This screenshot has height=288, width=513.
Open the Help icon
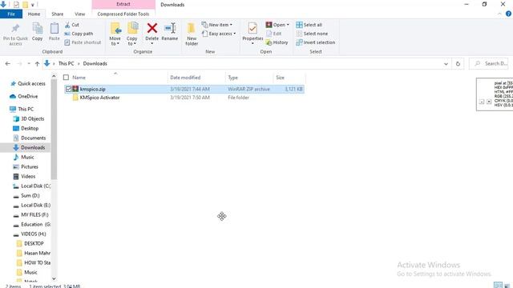click(x=508, y=14)
